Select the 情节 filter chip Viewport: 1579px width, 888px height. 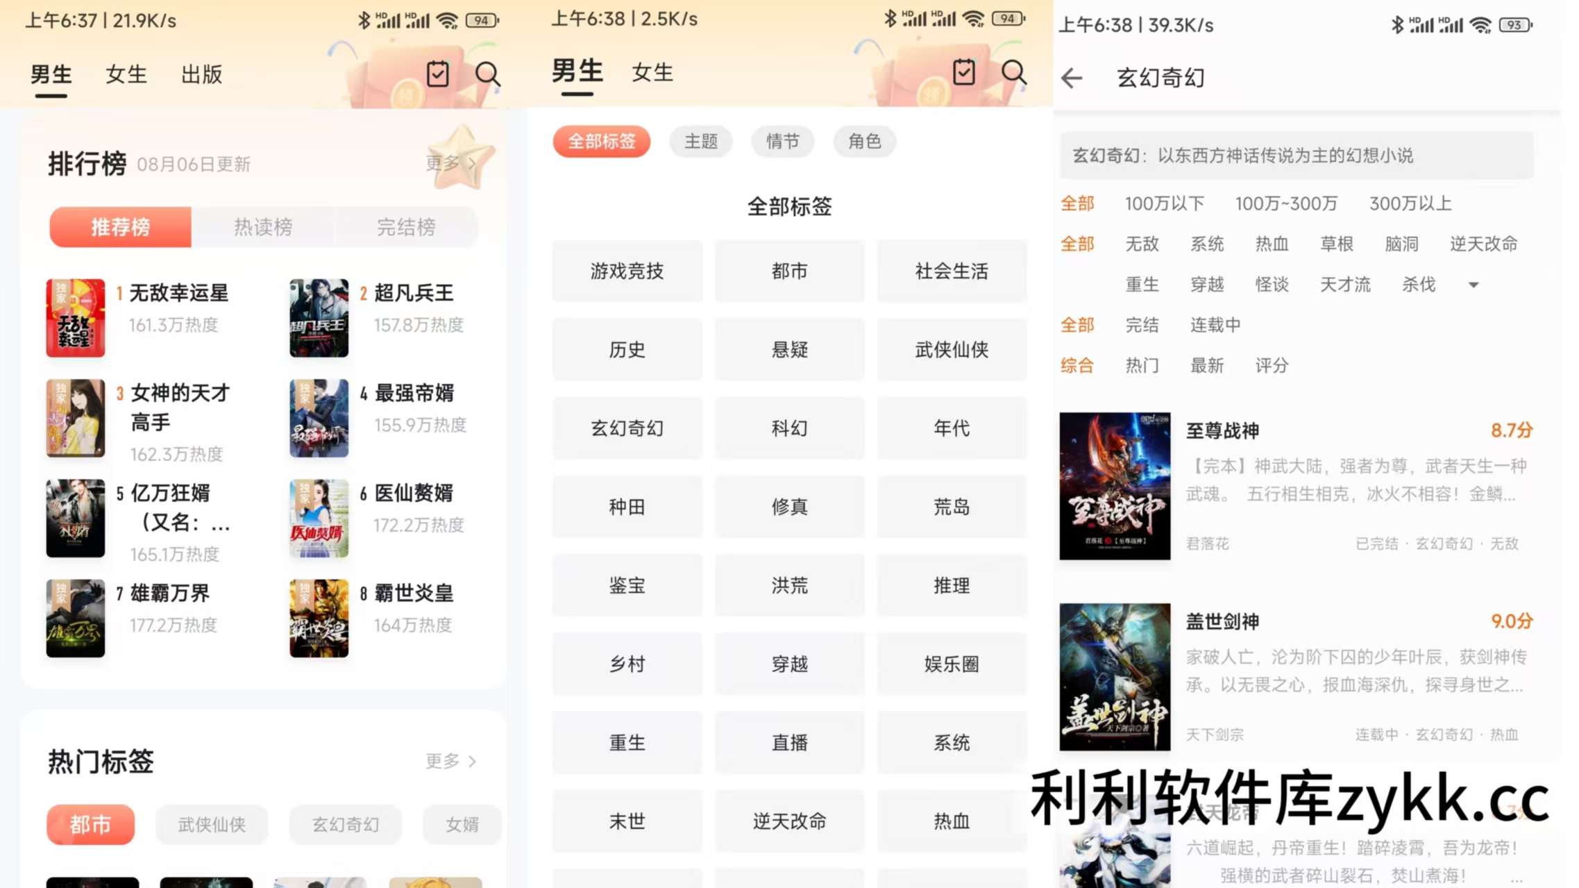click(783, 142)
